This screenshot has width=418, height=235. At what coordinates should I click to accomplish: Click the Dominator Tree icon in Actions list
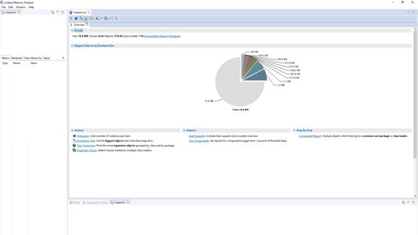pyautogui.click(x=74, y=141)
